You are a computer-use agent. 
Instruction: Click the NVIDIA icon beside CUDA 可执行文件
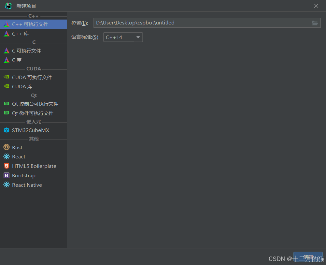[7, 77]
